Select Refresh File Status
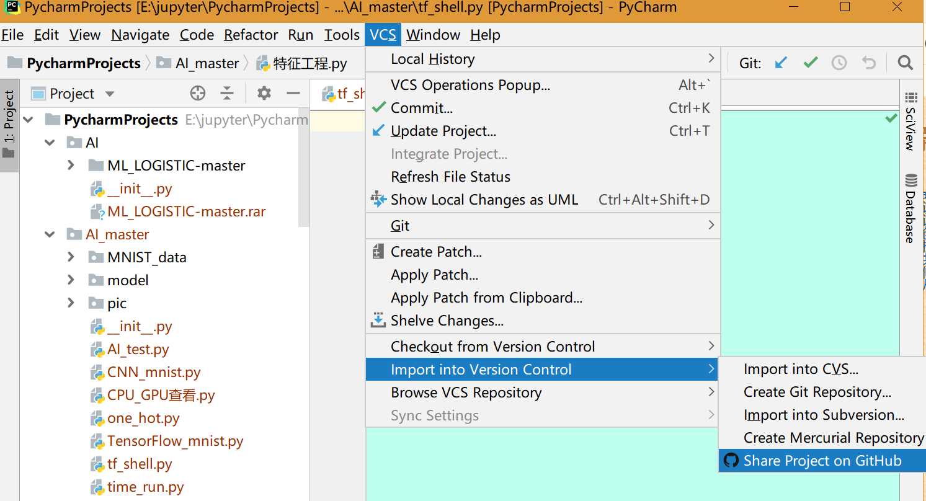Screen dimensions: 926x501 click(543, 177)
